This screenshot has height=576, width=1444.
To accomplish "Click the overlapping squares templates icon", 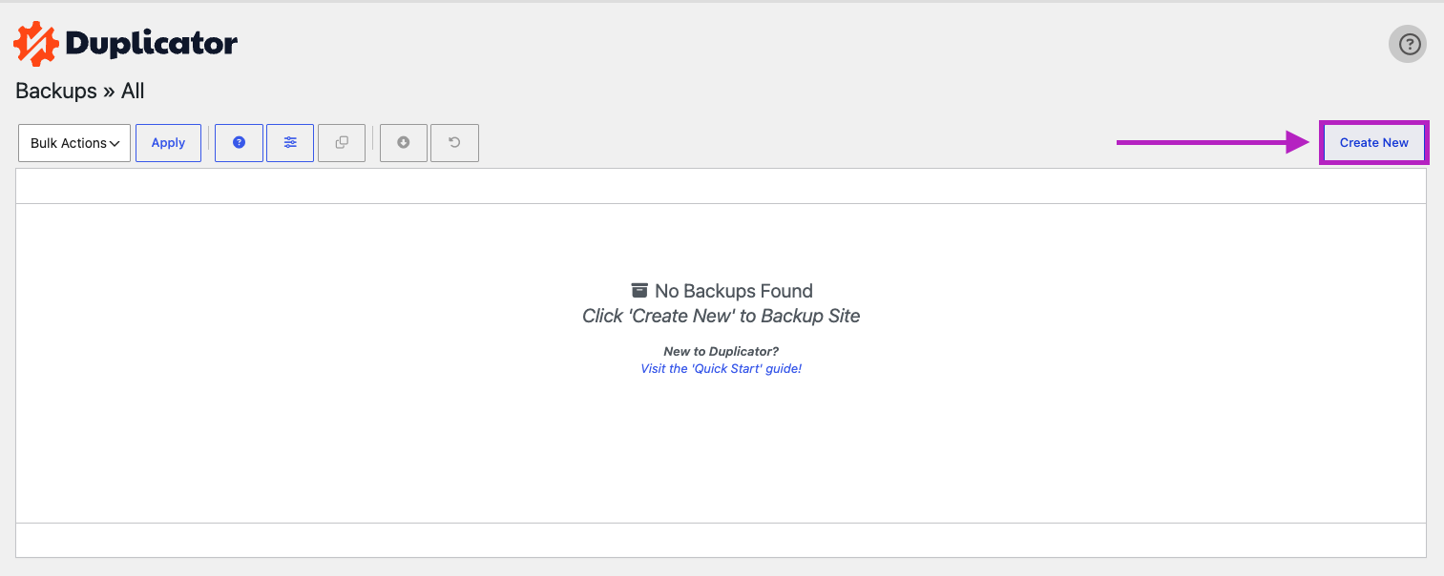I will 342,143.
